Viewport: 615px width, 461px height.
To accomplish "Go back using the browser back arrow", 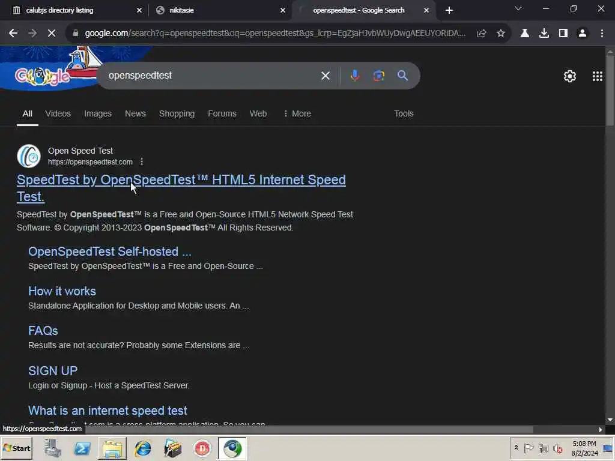I will coord(13,34).
